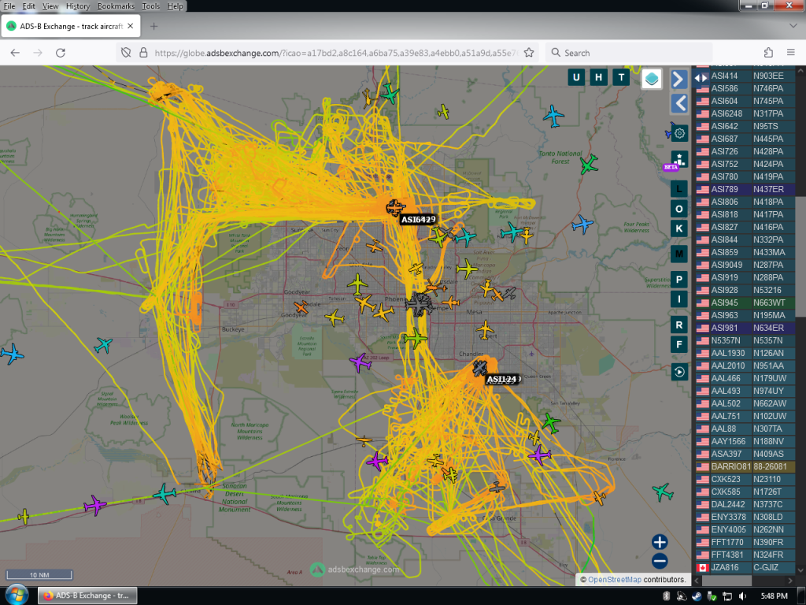Close the ADS-B Exchange tab
Screen dimensions: 806x605
coord(131,26)
